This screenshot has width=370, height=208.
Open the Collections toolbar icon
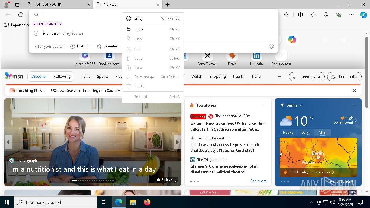tap(326, 15)
